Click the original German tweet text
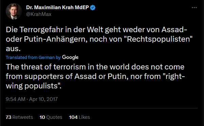 (x=99, y=39)
